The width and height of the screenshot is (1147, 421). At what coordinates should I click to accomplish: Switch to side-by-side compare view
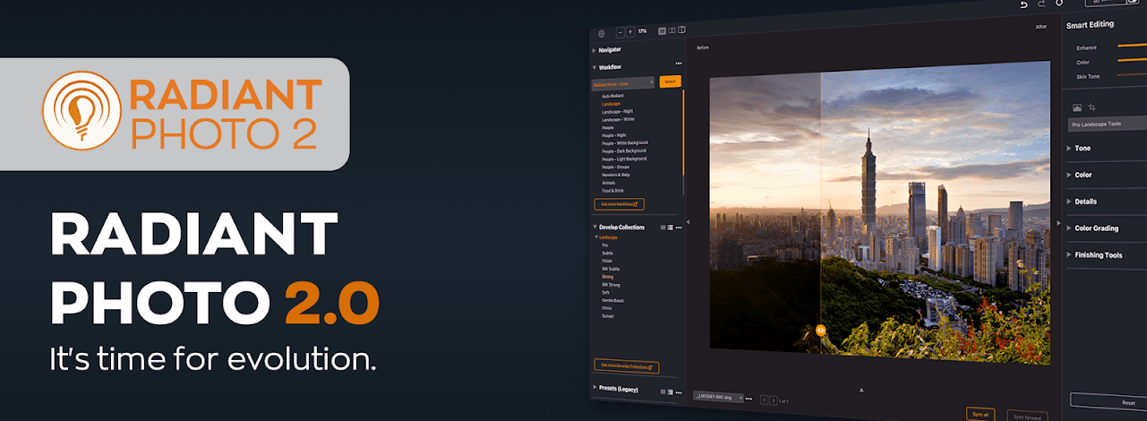coord(672,30)
